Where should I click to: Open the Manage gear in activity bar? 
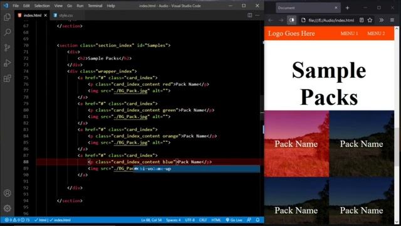click(x=7, y=208)
